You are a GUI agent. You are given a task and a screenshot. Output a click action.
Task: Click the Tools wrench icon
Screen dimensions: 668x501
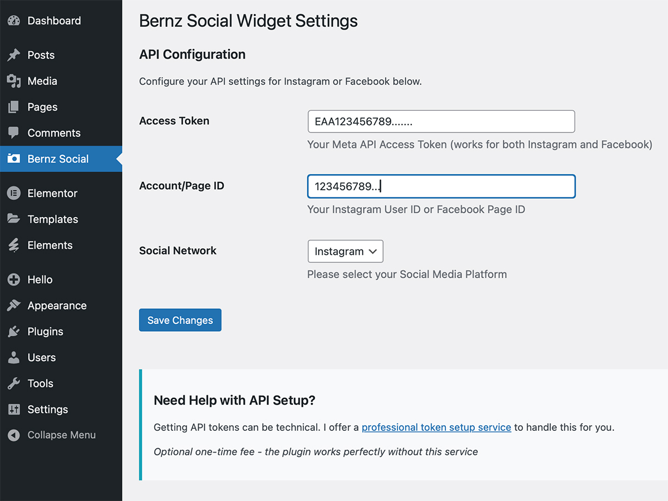point(14,384)
